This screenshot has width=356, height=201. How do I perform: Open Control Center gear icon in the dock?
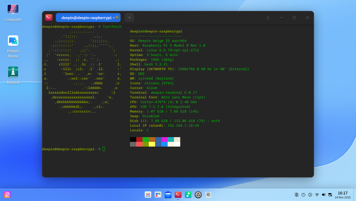pyautogui.click(x=198, y=194)
